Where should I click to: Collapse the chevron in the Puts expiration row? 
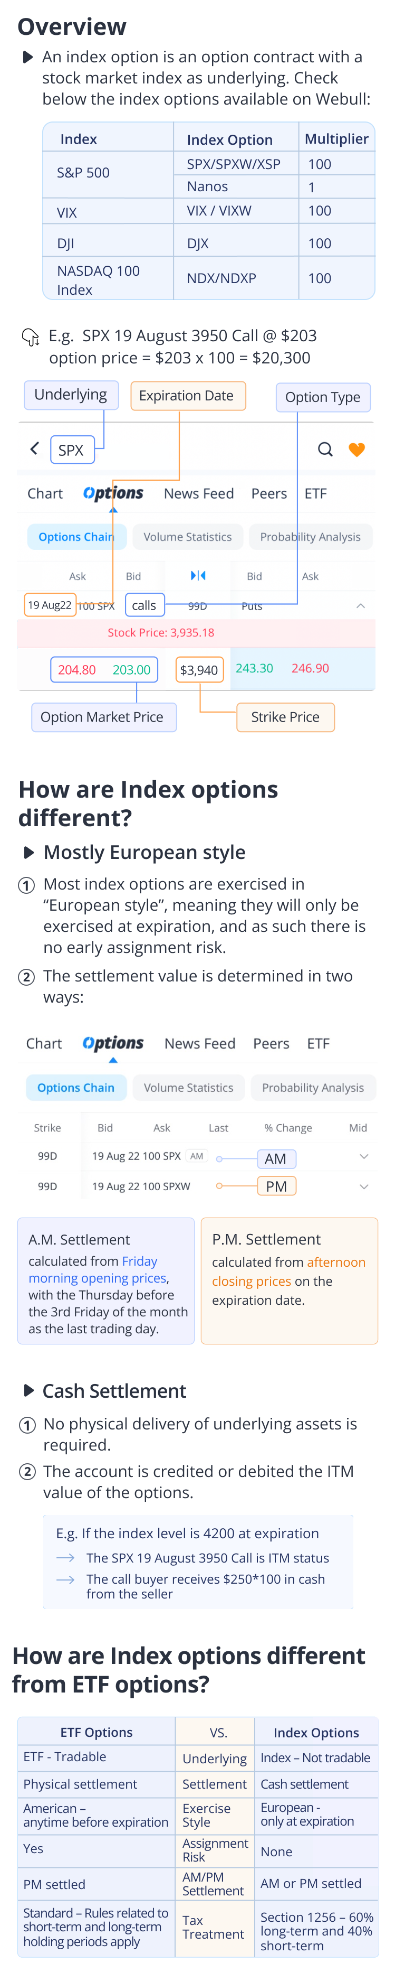361,605
